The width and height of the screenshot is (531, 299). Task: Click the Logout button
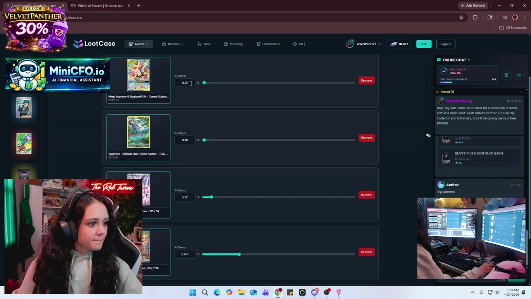(x=446, y=44)
